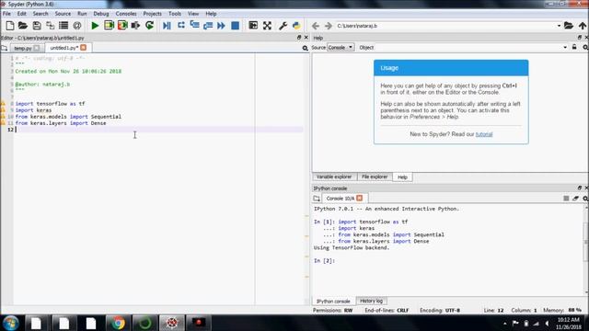
Task: Start debugging the file
Action: (167, 26)
